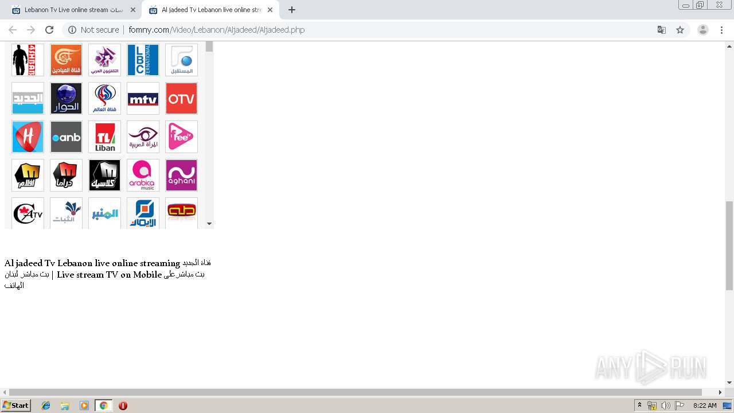View the Not secure site information
The image size is (734, 413).
click(x=93, y=30)
